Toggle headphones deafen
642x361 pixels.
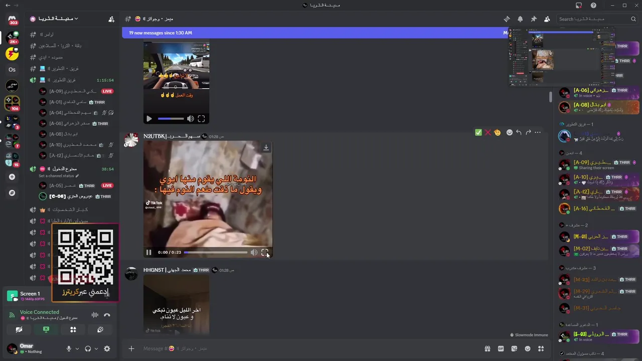(88, 348)
